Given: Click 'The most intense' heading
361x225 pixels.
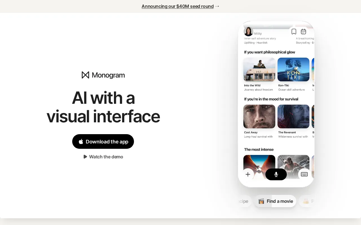Looking at the screenshot, I should 259,149.
